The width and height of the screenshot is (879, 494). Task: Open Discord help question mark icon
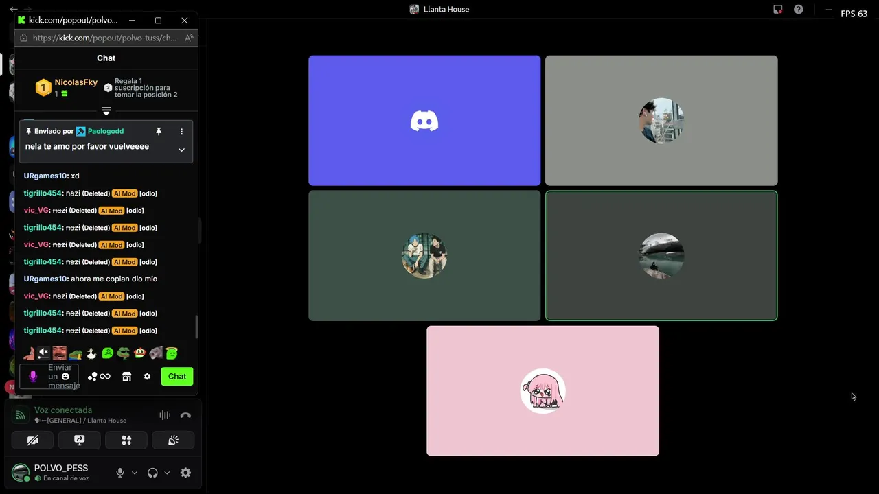(798, 10)
